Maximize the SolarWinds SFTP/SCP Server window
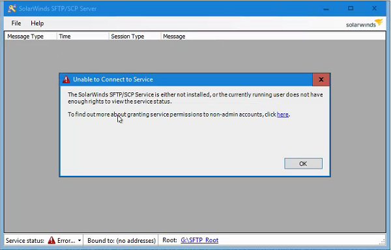The height and width of the screenshot is (250, 391). pyautogui.click(x=351, y=8)
